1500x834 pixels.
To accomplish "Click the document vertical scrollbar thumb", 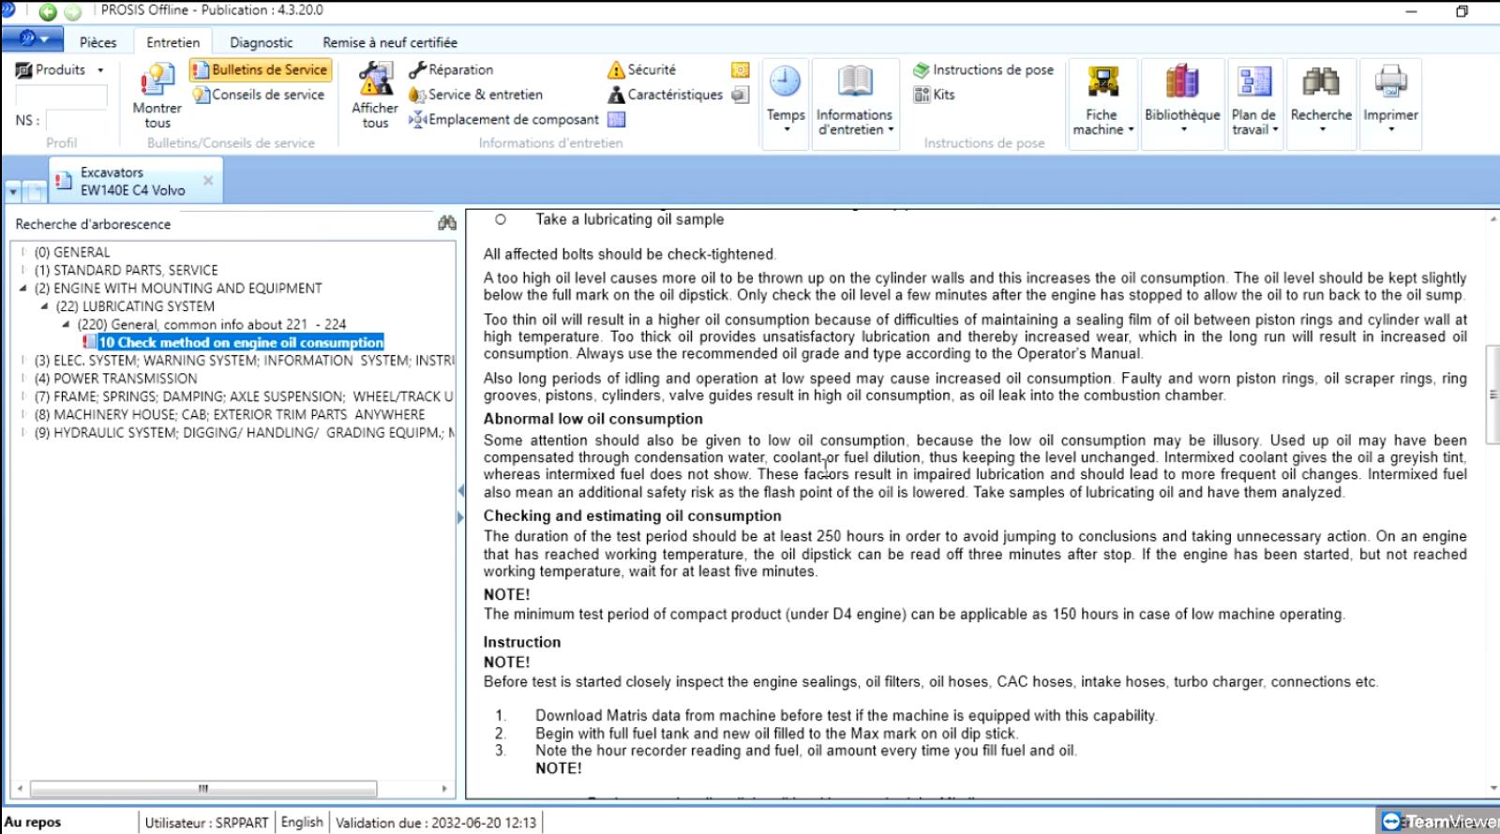I will (1492, 393).
